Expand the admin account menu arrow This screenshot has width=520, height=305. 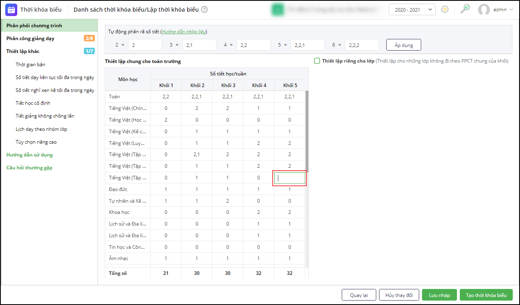[511, 10]
